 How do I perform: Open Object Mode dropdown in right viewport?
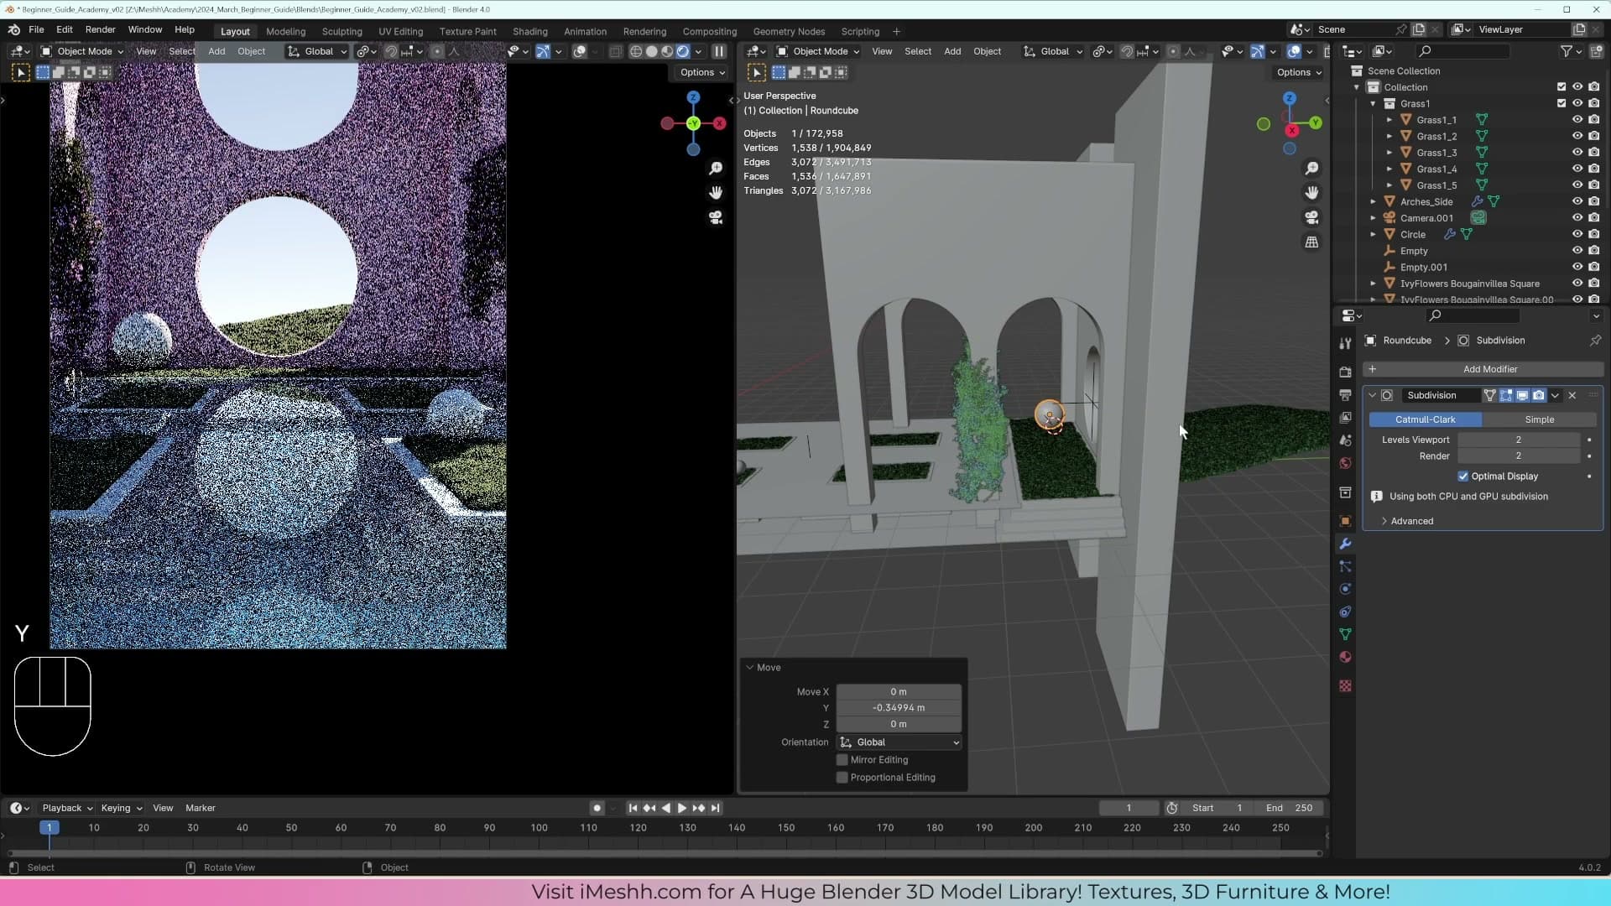(x=818, y=51)
